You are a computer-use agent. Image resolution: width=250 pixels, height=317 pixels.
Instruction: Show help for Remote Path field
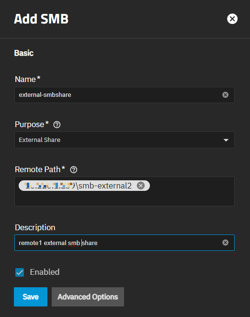73,170
